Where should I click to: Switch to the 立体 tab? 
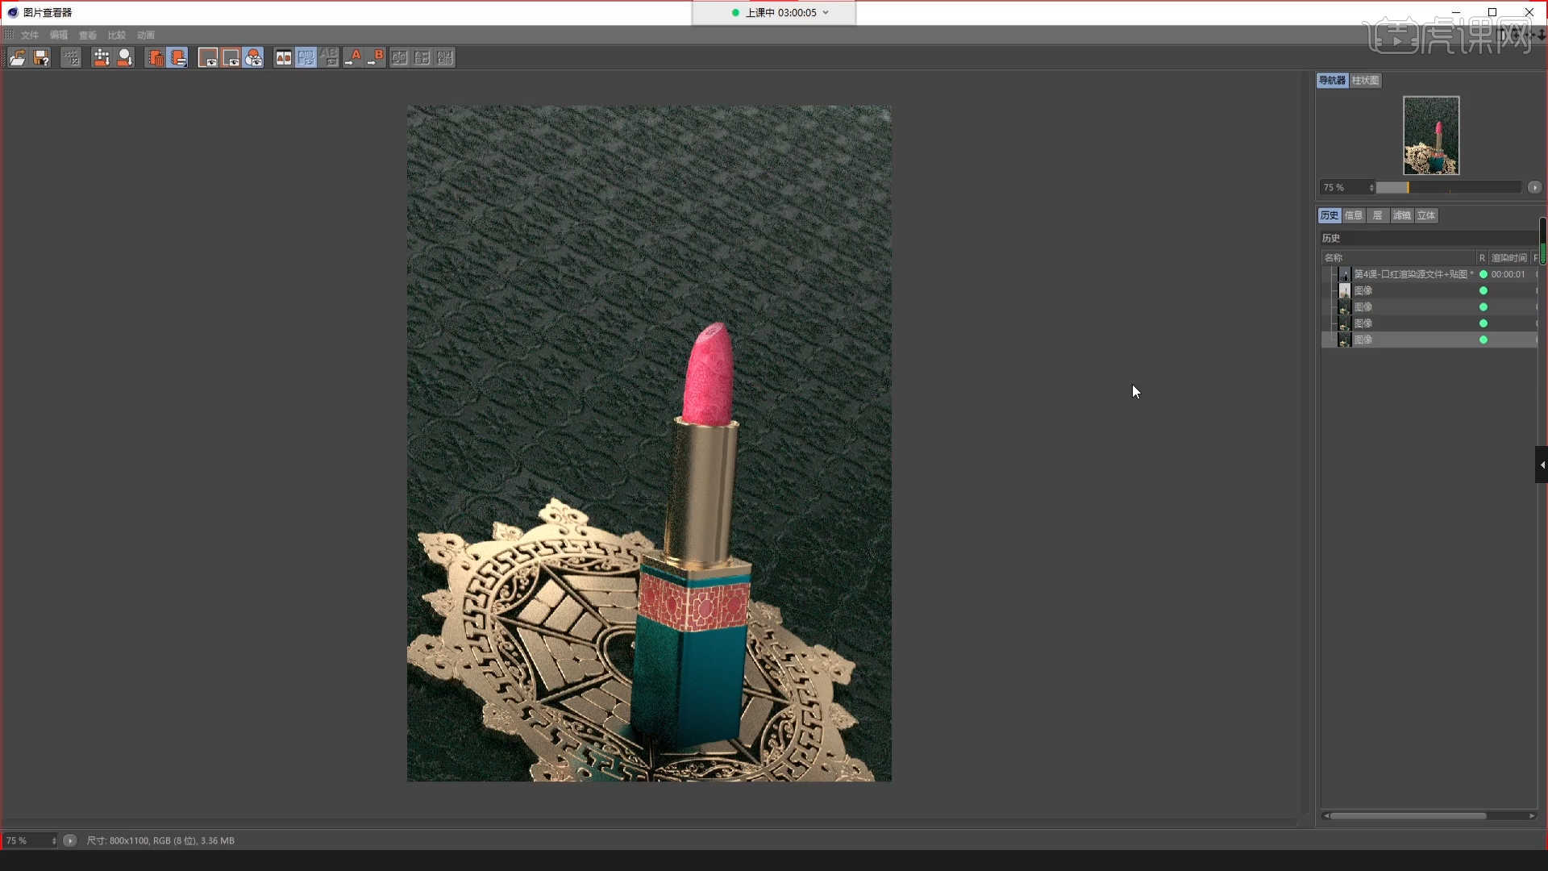pos(1426,215)
